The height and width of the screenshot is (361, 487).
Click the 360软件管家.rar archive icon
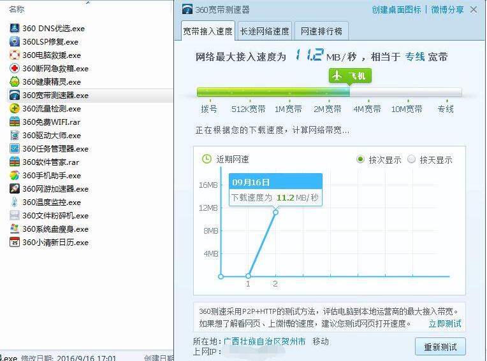pyautogui.click(x=14, y=162)
